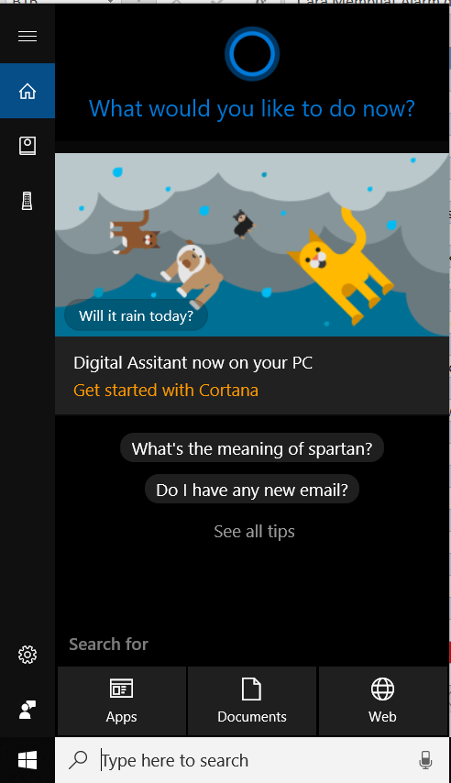Image resolution: width=451 pixels, height=783 pixels.
Task: Select Apps search filter
Action: click(x=122, y=700)
